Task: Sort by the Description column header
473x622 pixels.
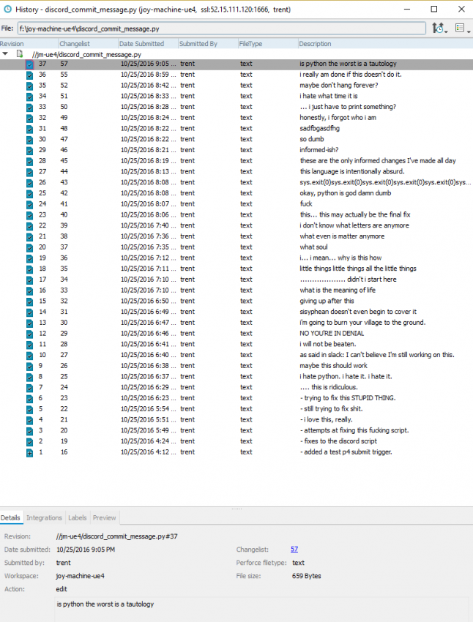Action: tap(315, 44)
